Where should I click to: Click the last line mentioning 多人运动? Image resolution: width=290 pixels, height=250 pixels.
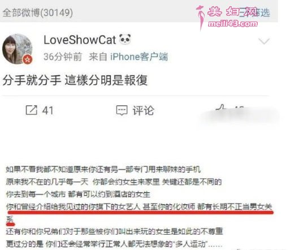[x=114, y=244]
